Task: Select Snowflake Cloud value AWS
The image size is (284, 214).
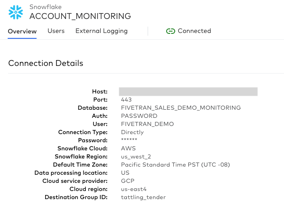Action: [x=128, y=148]
